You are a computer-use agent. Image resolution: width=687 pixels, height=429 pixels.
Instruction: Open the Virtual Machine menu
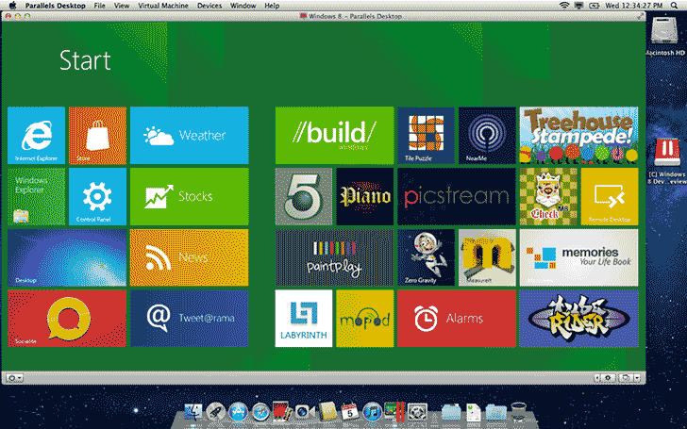tap(163, 6)
